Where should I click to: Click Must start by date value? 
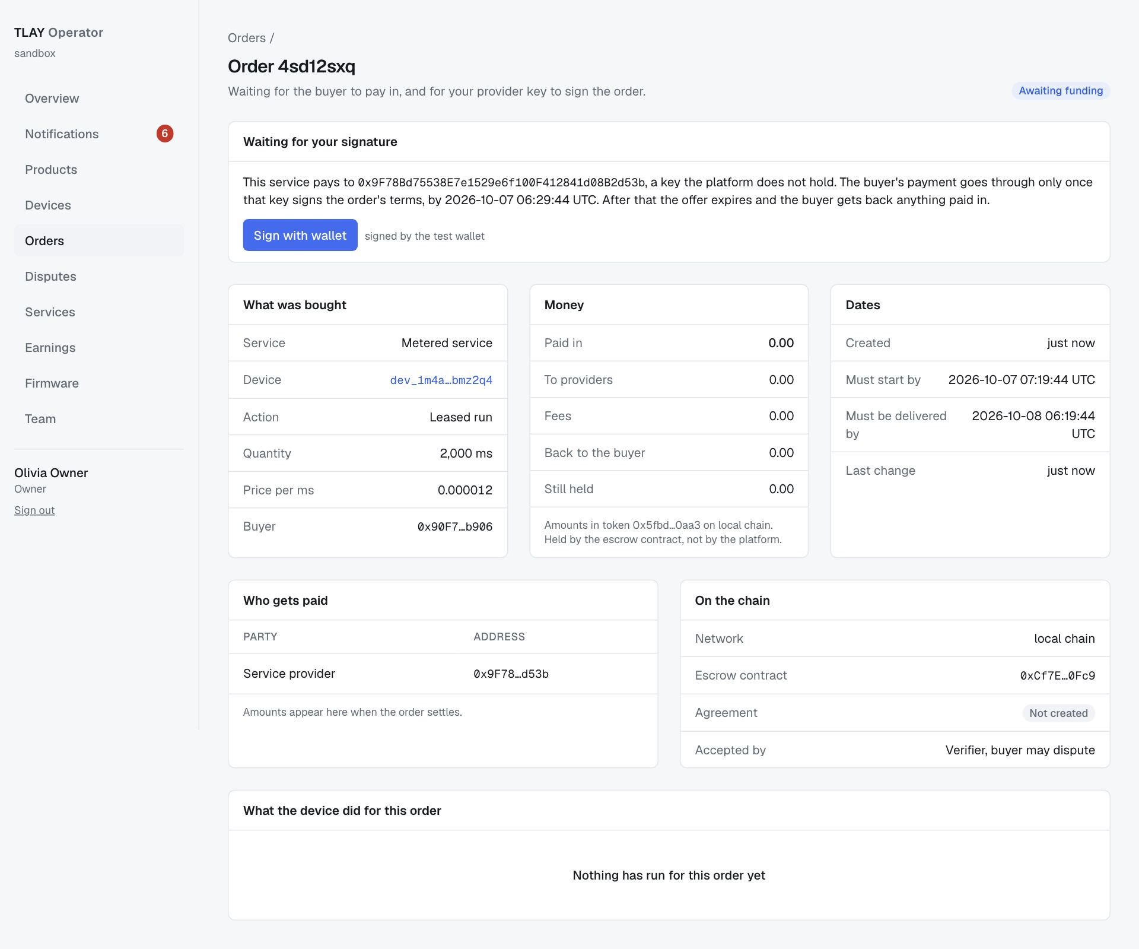[x=1022, y=380]
